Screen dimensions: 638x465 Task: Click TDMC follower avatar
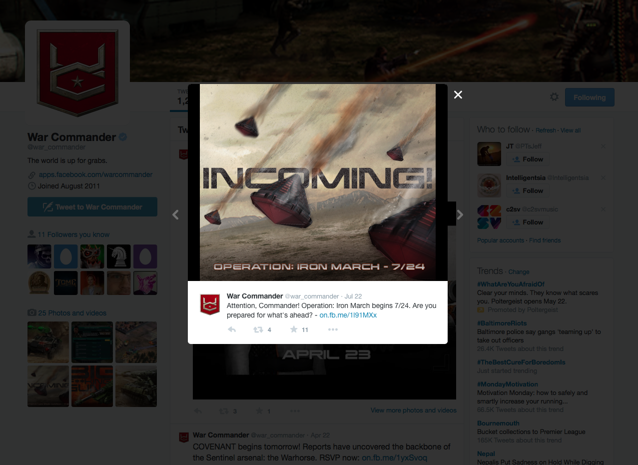point(66,283)
